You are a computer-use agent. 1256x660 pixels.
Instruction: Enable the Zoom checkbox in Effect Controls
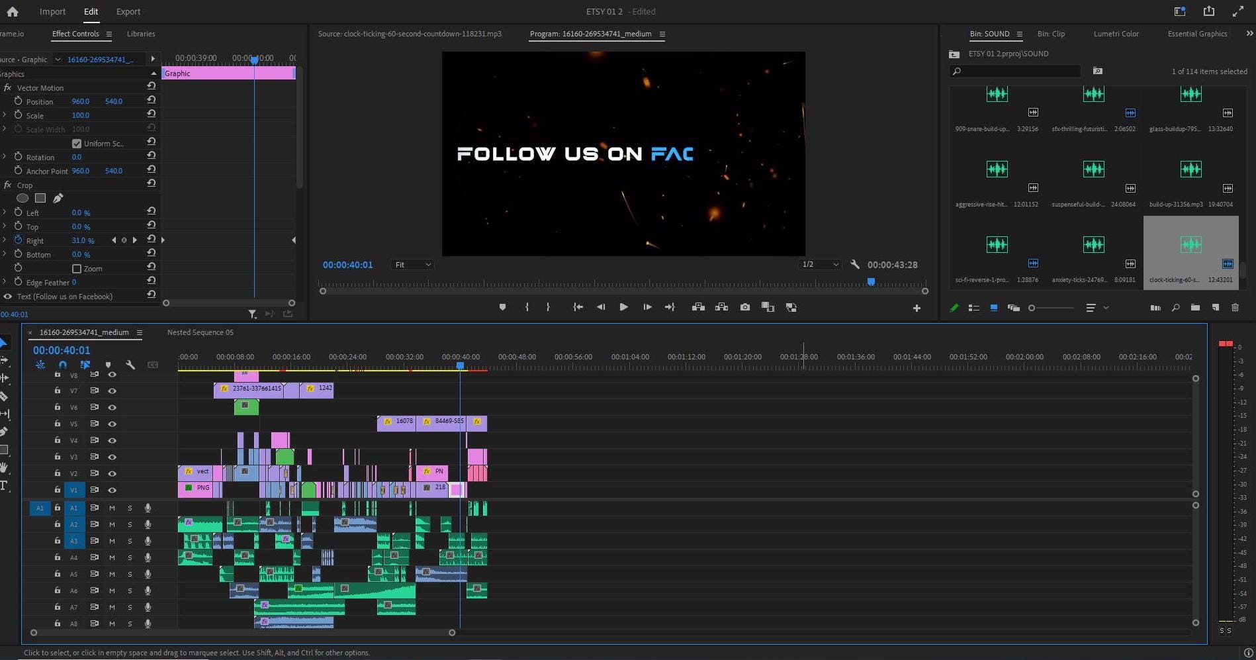[77, 268]
